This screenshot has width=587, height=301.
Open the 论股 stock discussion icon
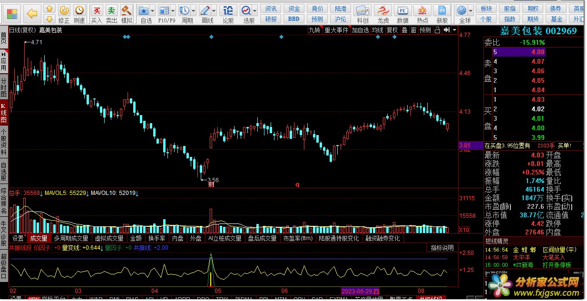coord(228,14)
